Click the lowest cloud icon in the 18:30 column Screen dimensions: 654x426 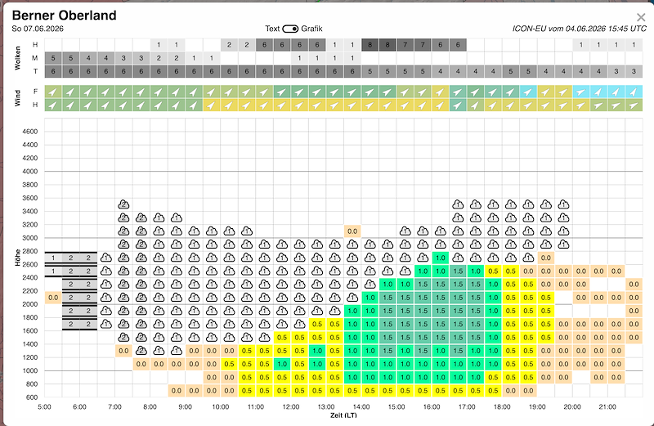pyautogui.click(x=528, y=258)
